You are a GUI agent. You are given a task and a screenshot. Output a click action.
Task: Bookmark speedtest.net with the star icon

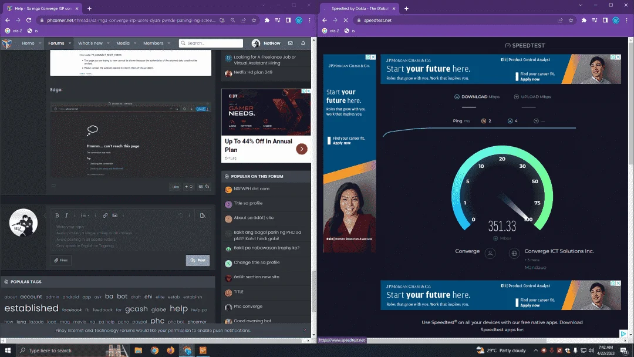[571, 20]
